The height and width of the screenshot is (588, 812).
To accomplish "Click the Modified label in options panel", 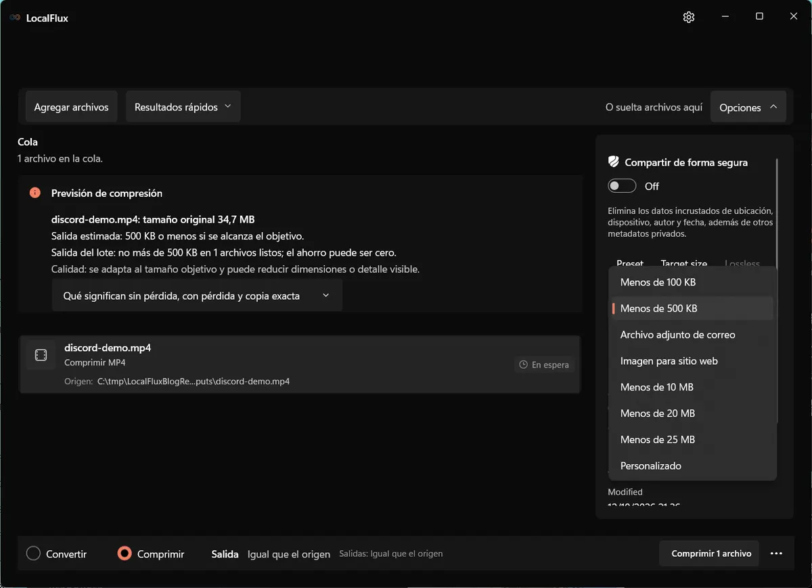I will coord(625,492).
